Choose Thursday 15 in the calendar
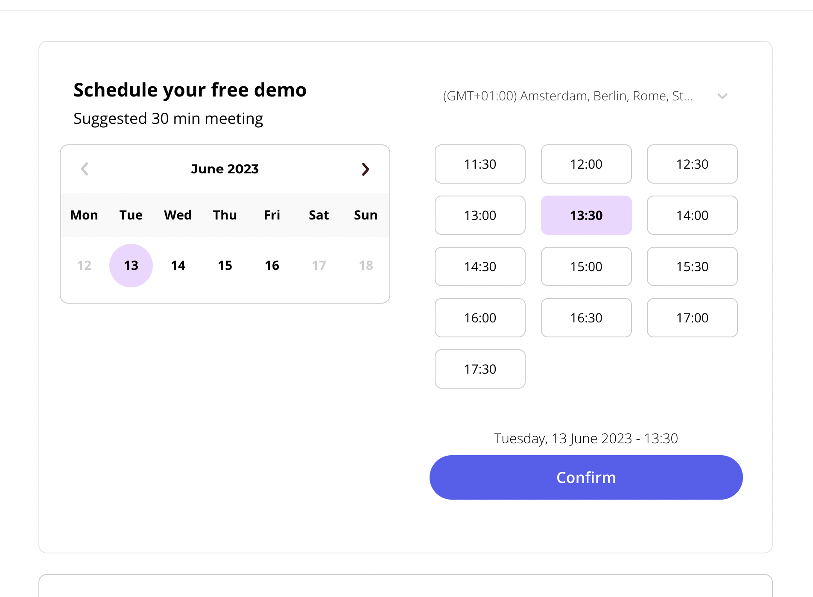Screen dimensions: 813x597 coord(225,266)
